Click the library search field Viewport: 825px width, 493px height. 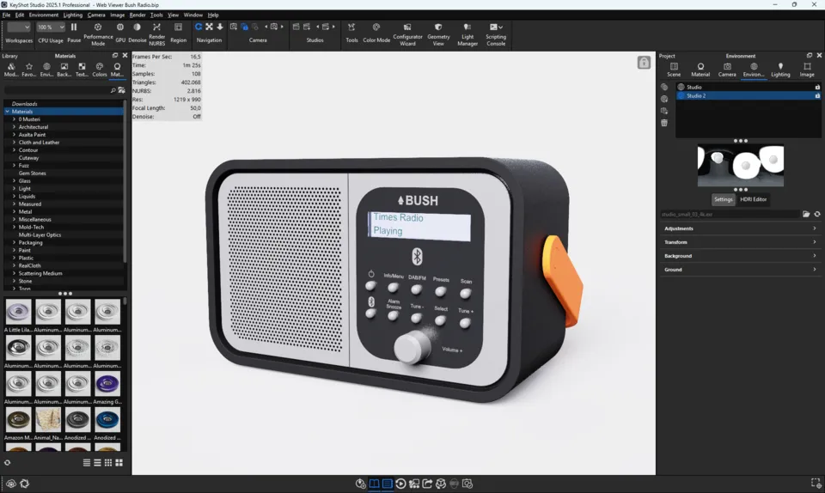point(59,90)
